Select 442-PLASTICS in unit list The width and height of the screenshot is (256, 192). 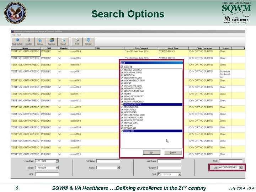coord(130,110)
